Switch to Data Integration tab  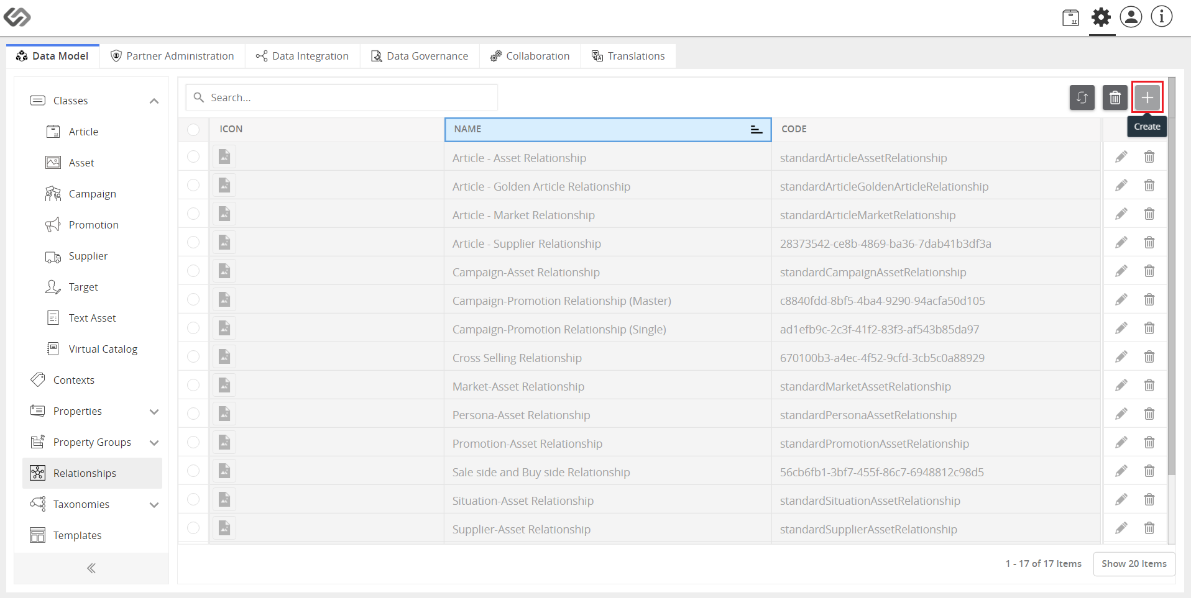point(302,56)
